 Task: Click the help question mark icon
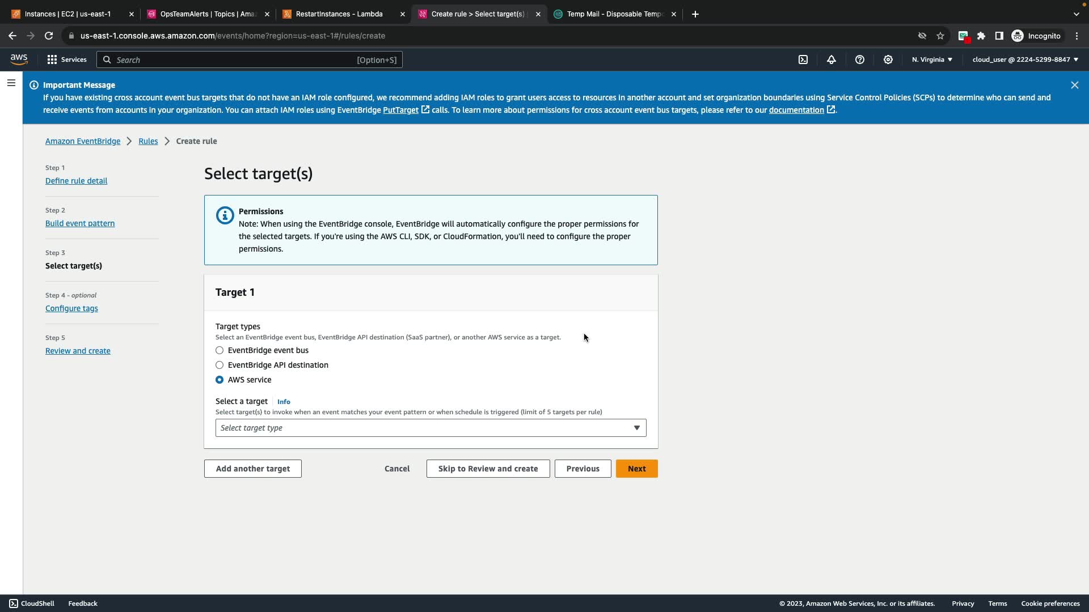860,59
